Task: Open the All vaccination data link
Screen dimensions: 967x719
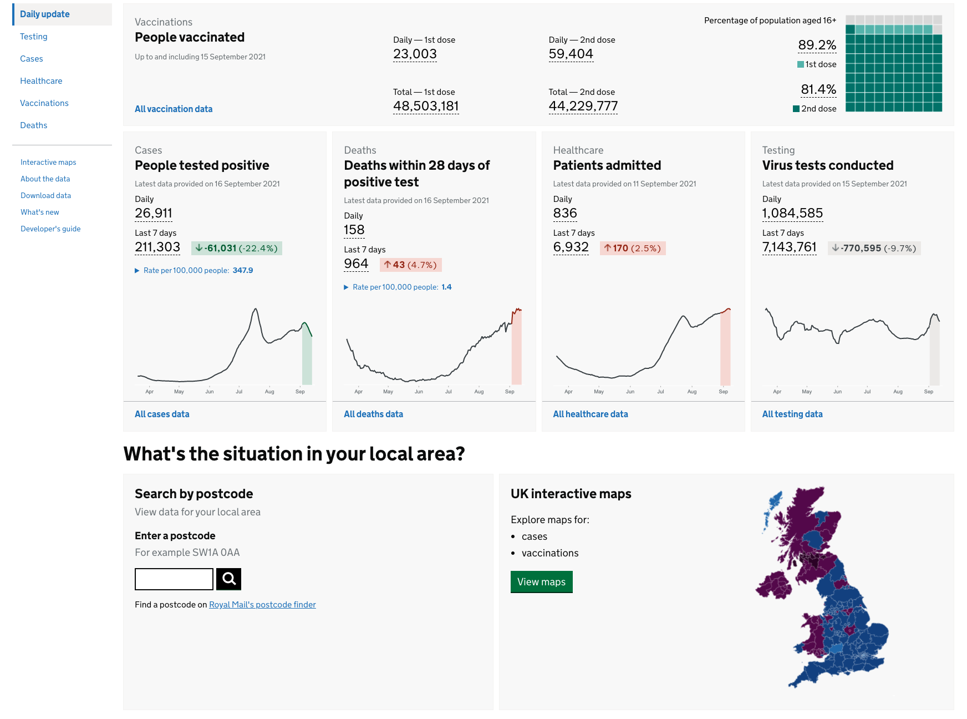Action: (x=174, y=109)
